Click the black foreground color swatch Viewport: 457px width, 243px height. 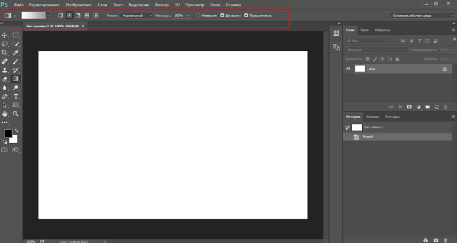point(8,133)
